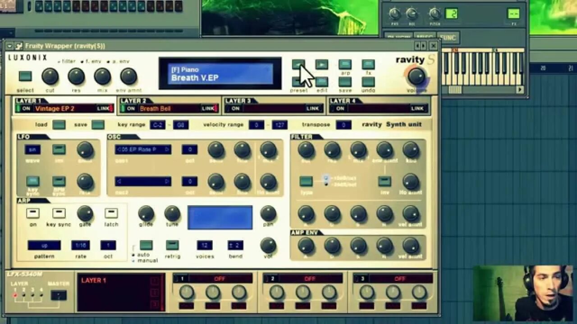Toggle the LFO key sync button
Viewport: 577px width, 324px height.
[x=32, y=181]
